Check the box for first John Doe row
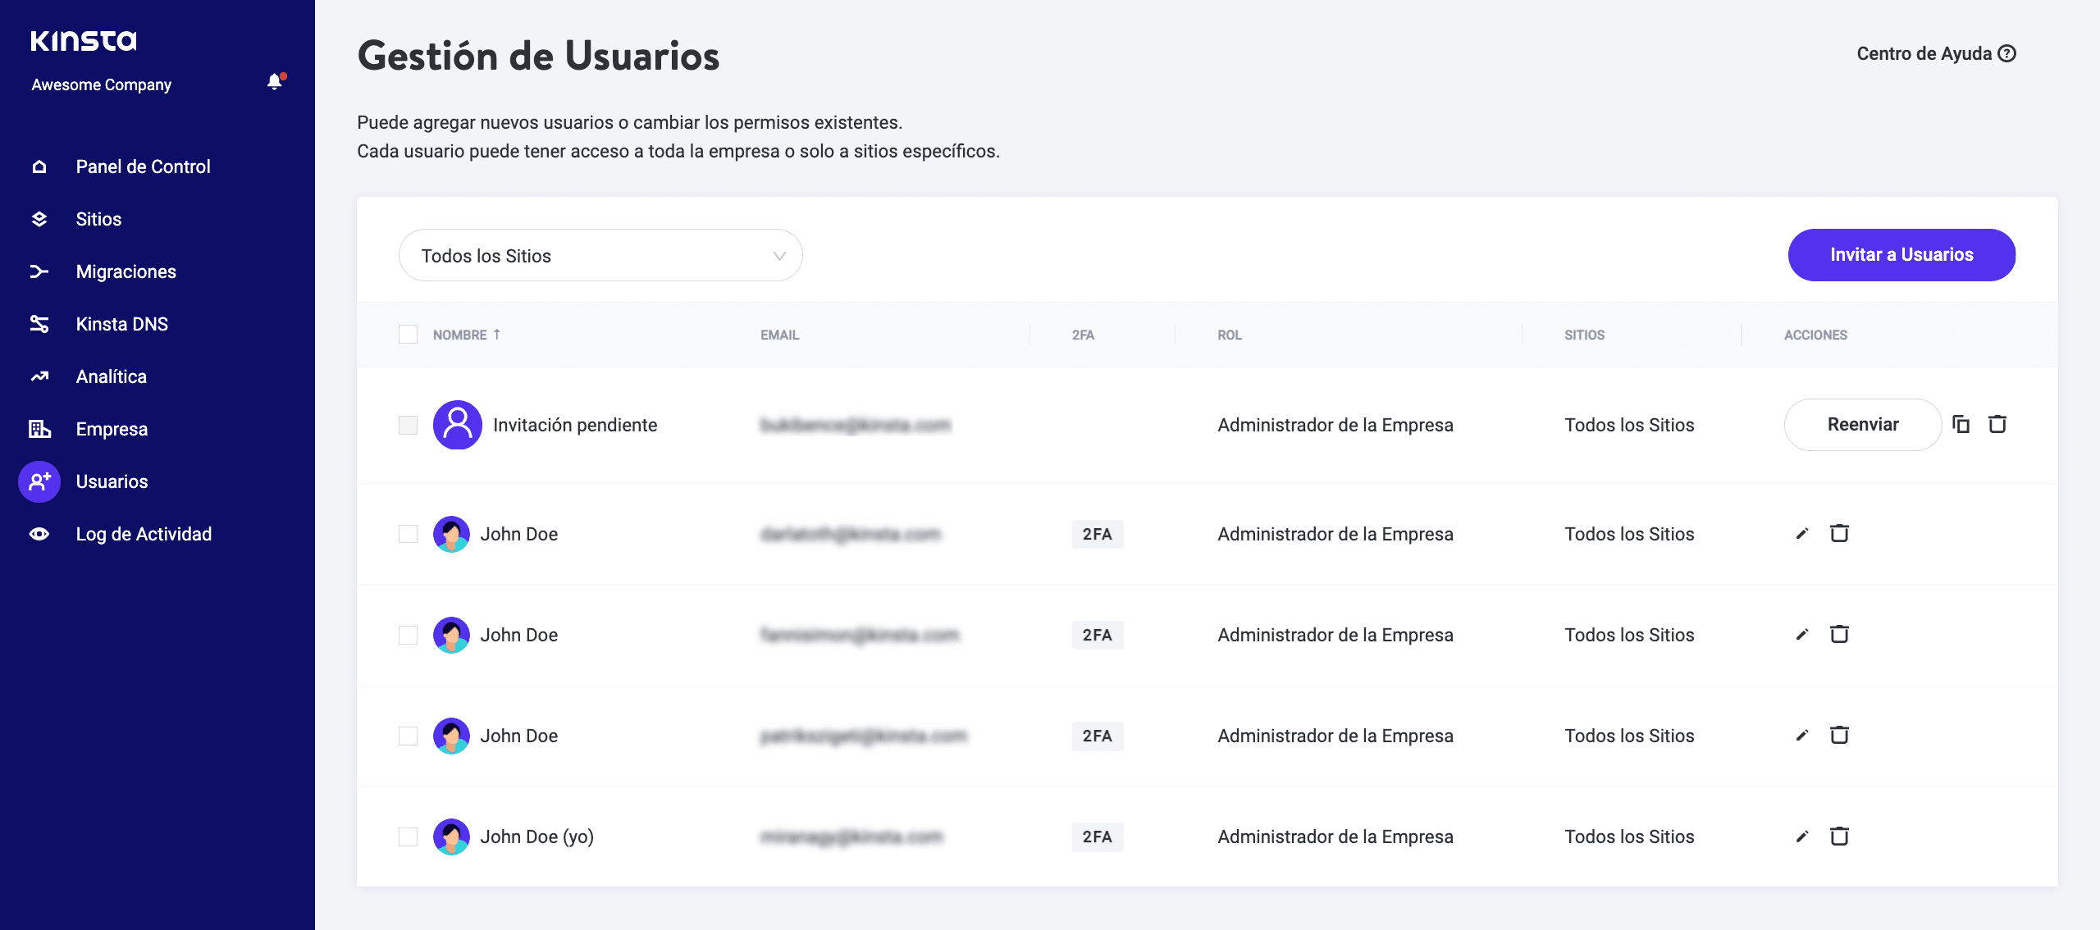The image size is (2100, 930). tap(408, 534)
